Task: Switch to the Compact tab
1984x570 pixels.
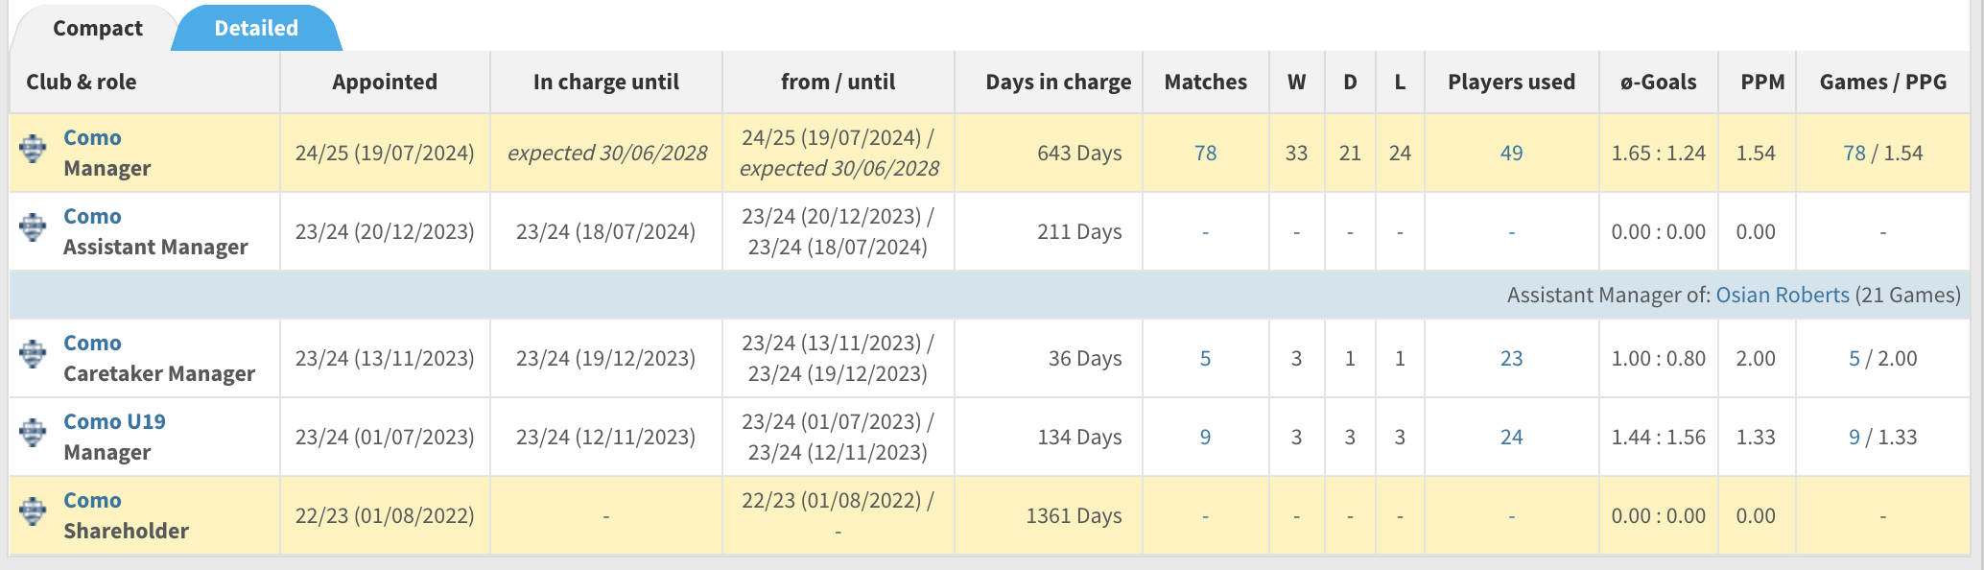Action: tap(97, 29)
